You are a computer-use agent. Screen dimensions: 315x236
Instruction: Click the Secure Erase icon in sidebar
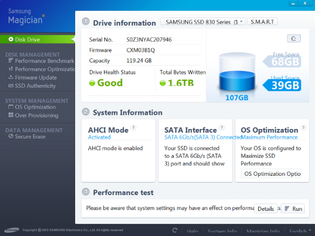pos(10,136)
